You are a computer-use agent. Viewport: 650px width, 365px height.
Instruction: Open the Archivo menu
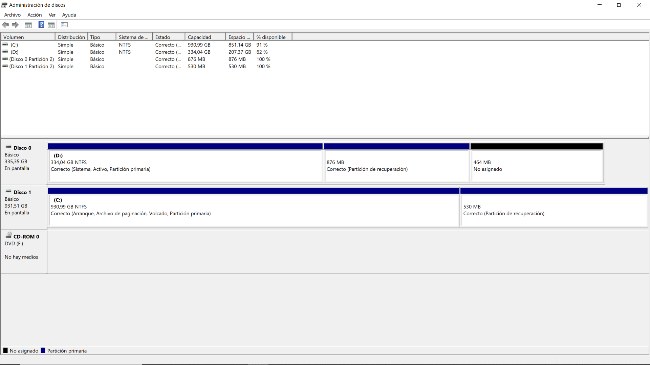(12, 15)
